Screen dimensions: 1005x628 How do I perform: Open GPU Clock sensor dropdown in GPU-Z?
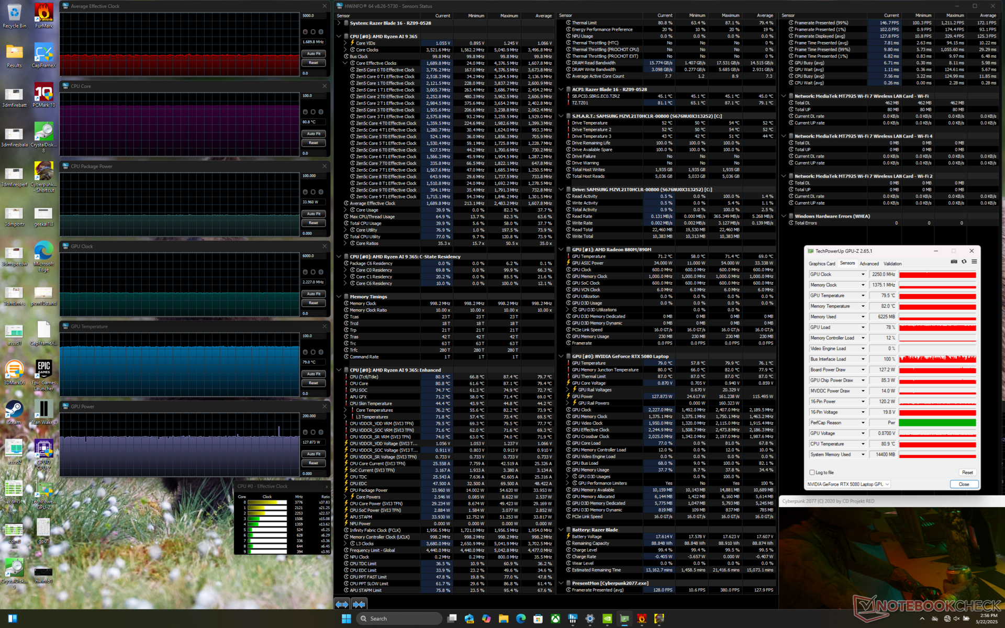point(863,275)
